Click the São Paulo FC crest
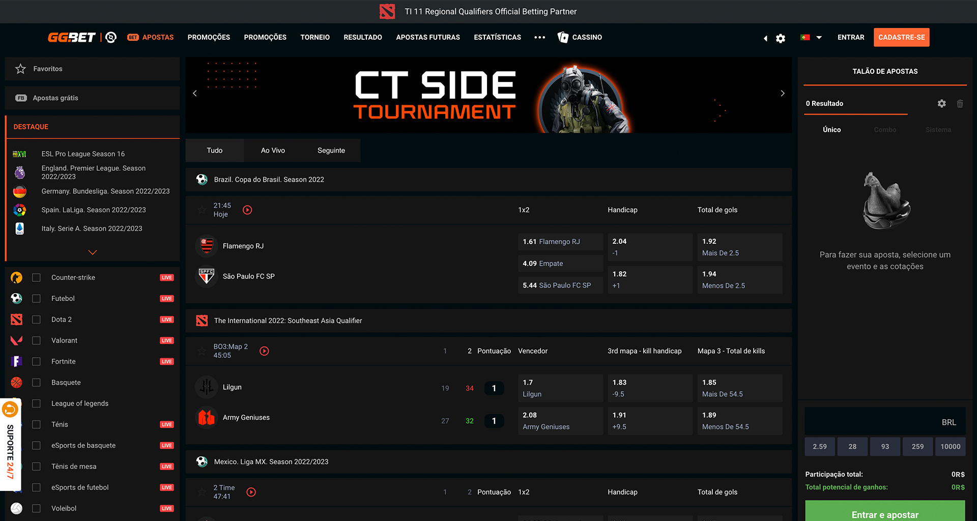 tap(207, 276)
